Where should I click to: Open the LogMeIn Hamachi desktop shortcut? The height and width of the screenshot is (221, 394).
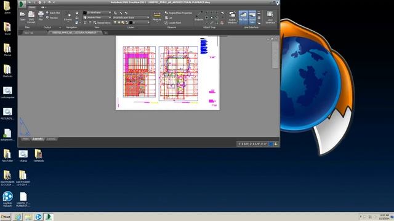7,199
